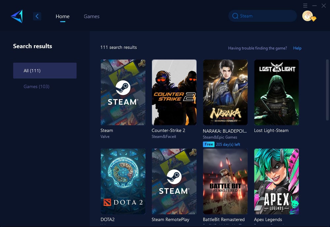Click the Steam&Faceit subtitle

pyautogui.click(x=164, y=137)
